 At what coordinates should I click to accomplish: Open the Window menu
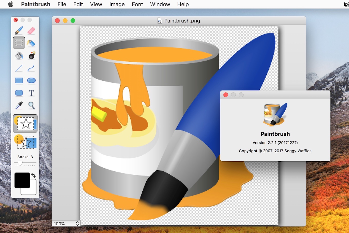tap(160, 4)
